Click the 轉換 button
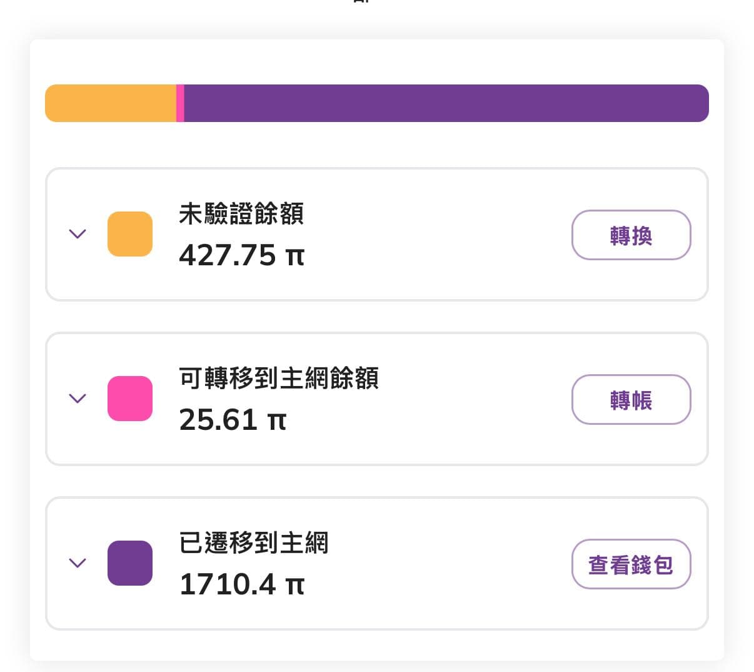The height and width of the screenshot is (672, 754). tap(631, 235)
